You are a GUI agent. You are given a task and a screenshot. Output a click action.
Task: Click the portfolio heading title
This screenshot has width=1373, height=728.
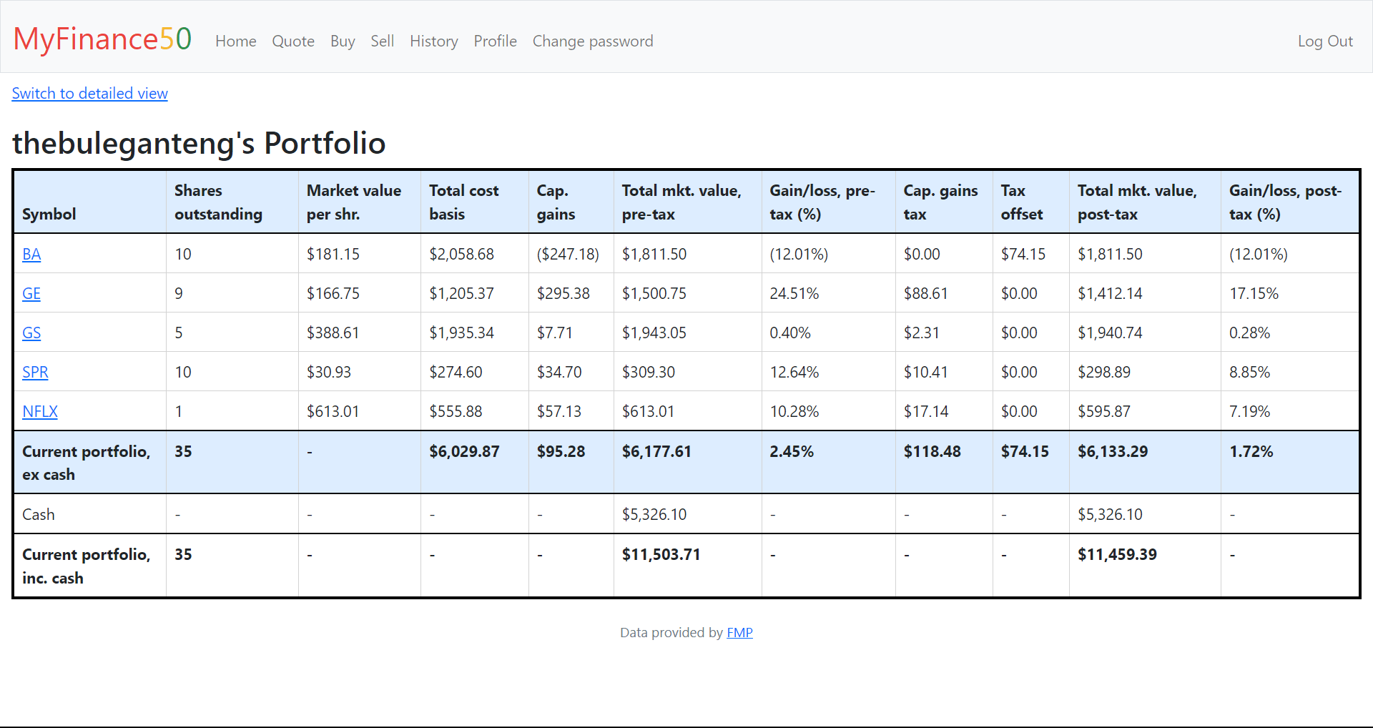pos(199,143)
